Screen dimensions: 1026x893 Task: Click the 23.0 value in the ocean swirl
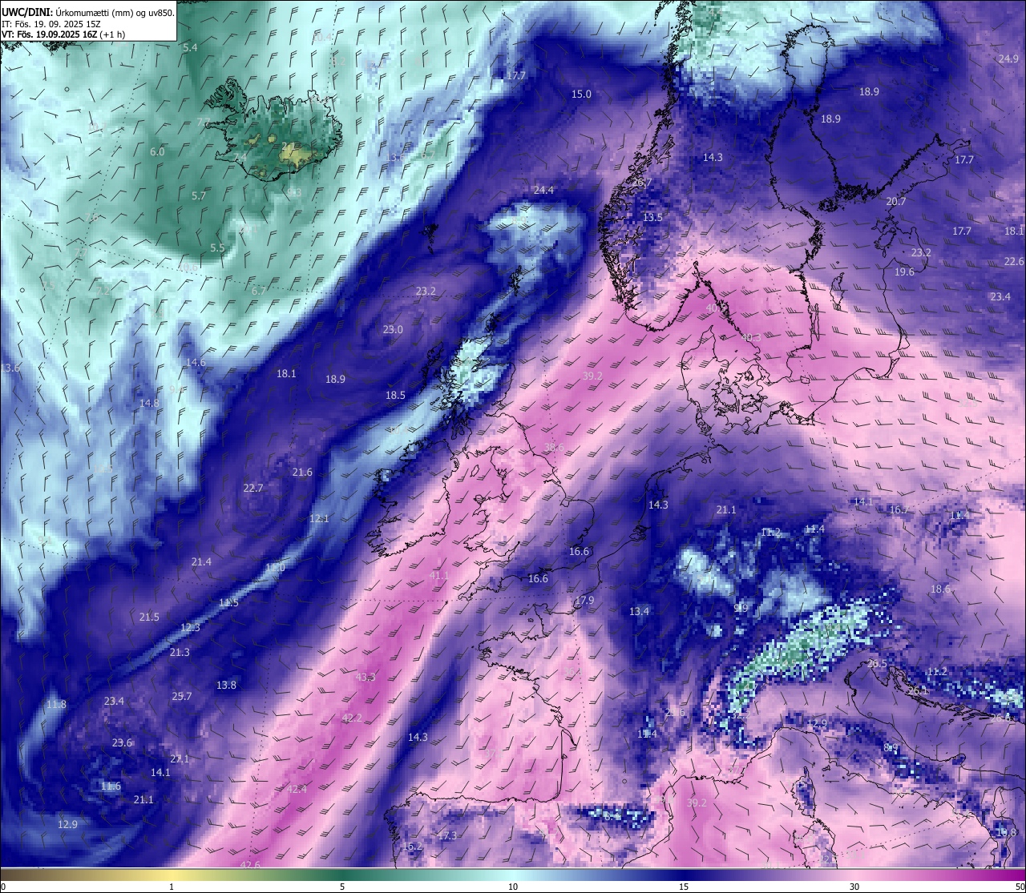(x=393, y=330)
